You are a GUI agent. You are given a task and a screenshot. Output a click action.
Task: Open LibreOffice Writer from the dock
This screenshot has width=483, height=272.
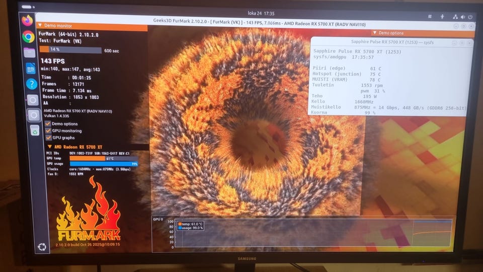pos(31,69)
